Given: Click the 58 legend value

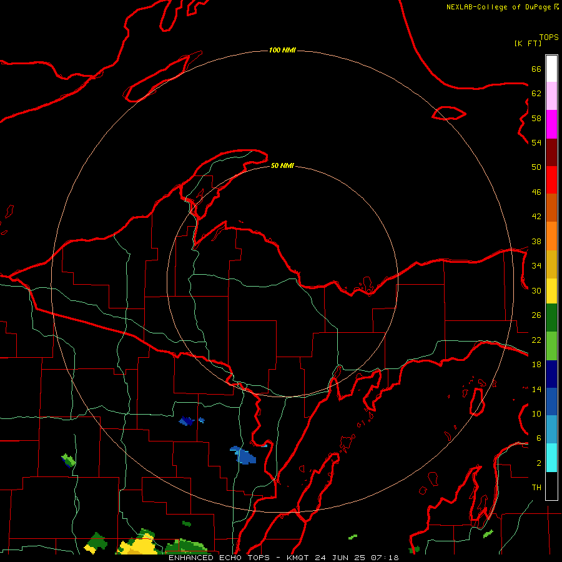Looking at the screenshot, I should tap(536, 118).
